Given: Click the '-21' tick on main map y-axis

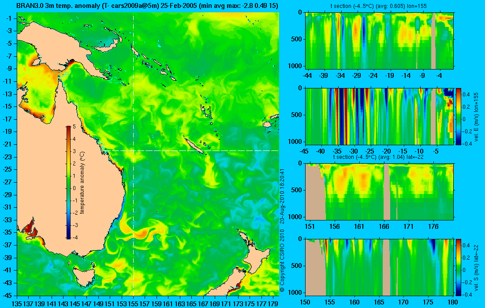Looking at the screenshot, I should tap(7, 144).
